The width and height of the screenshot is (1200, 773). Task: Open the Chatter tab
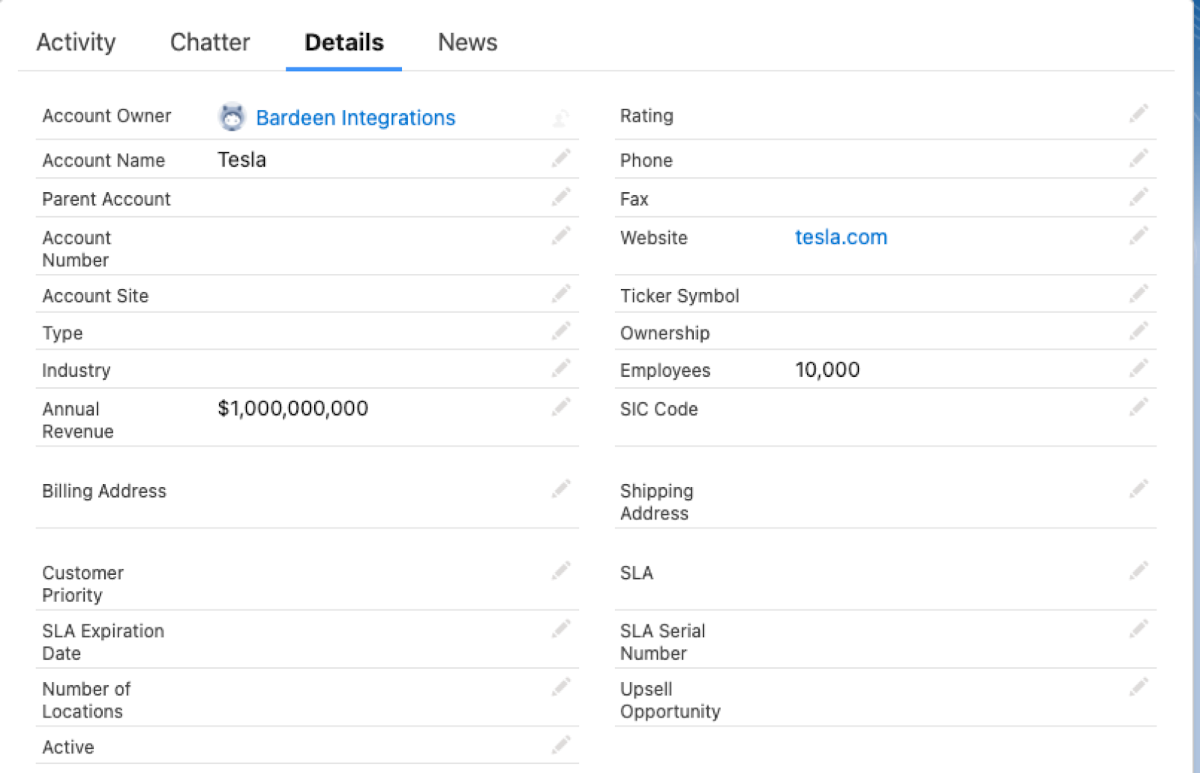coord(210,43)
